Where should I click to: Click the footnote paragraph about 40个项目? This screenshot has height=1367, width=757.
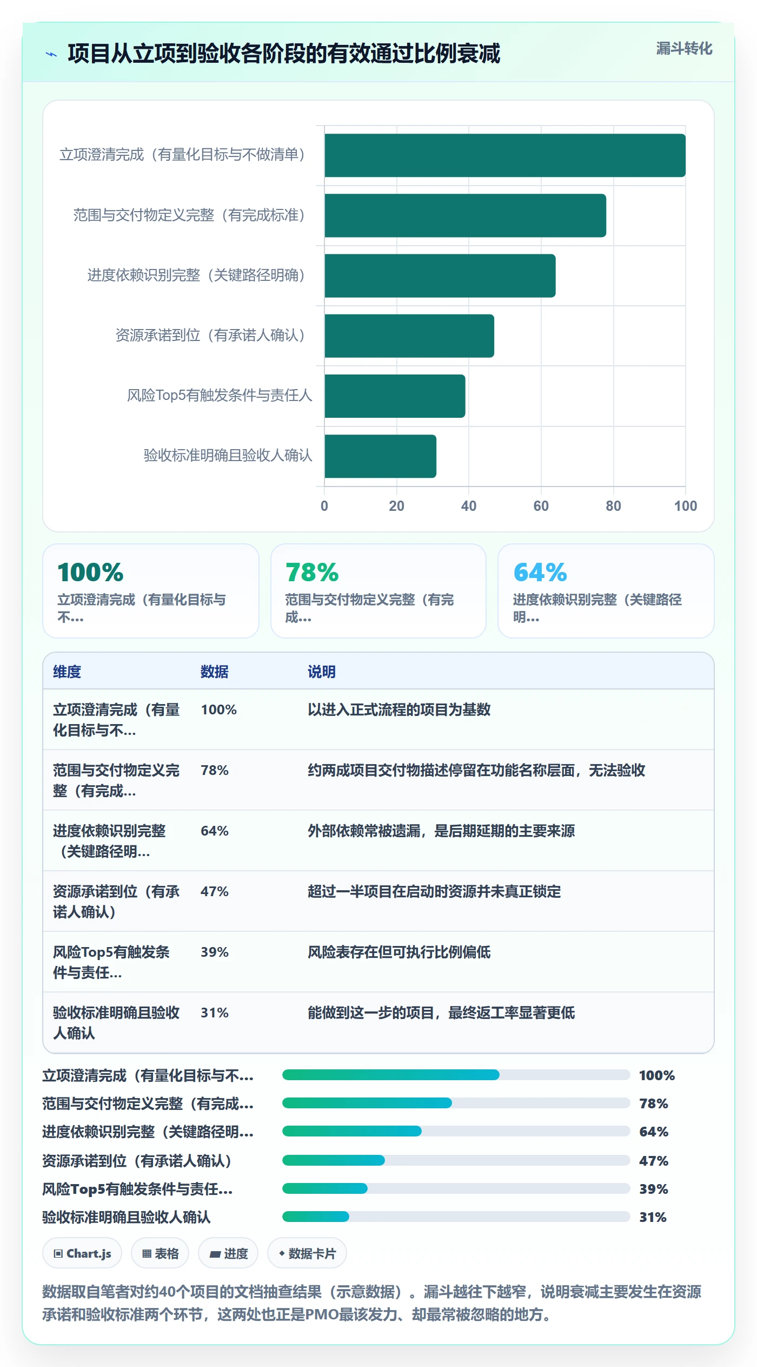(x=372, y=1303)
